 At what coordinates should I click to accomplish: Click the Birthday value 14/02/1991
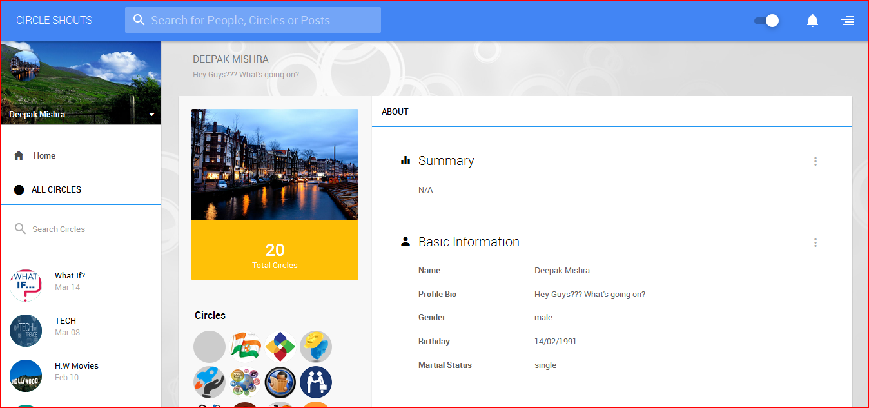(x=556, y=342)
